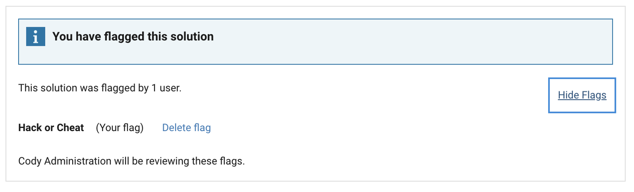
Task: Click the white 'i' in the banner
Action: pyautogui.click(x=35, y=37)
